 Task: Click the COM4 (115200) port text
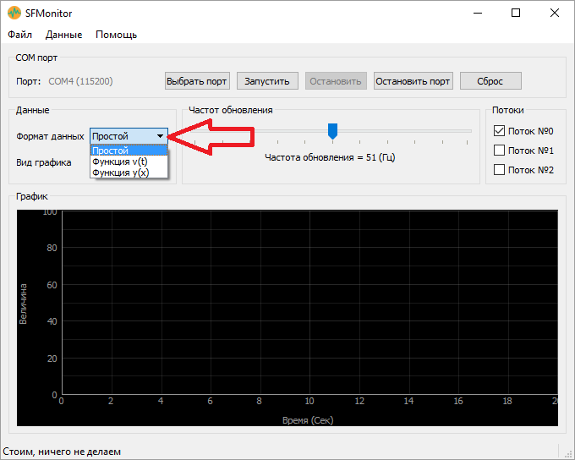80,81
